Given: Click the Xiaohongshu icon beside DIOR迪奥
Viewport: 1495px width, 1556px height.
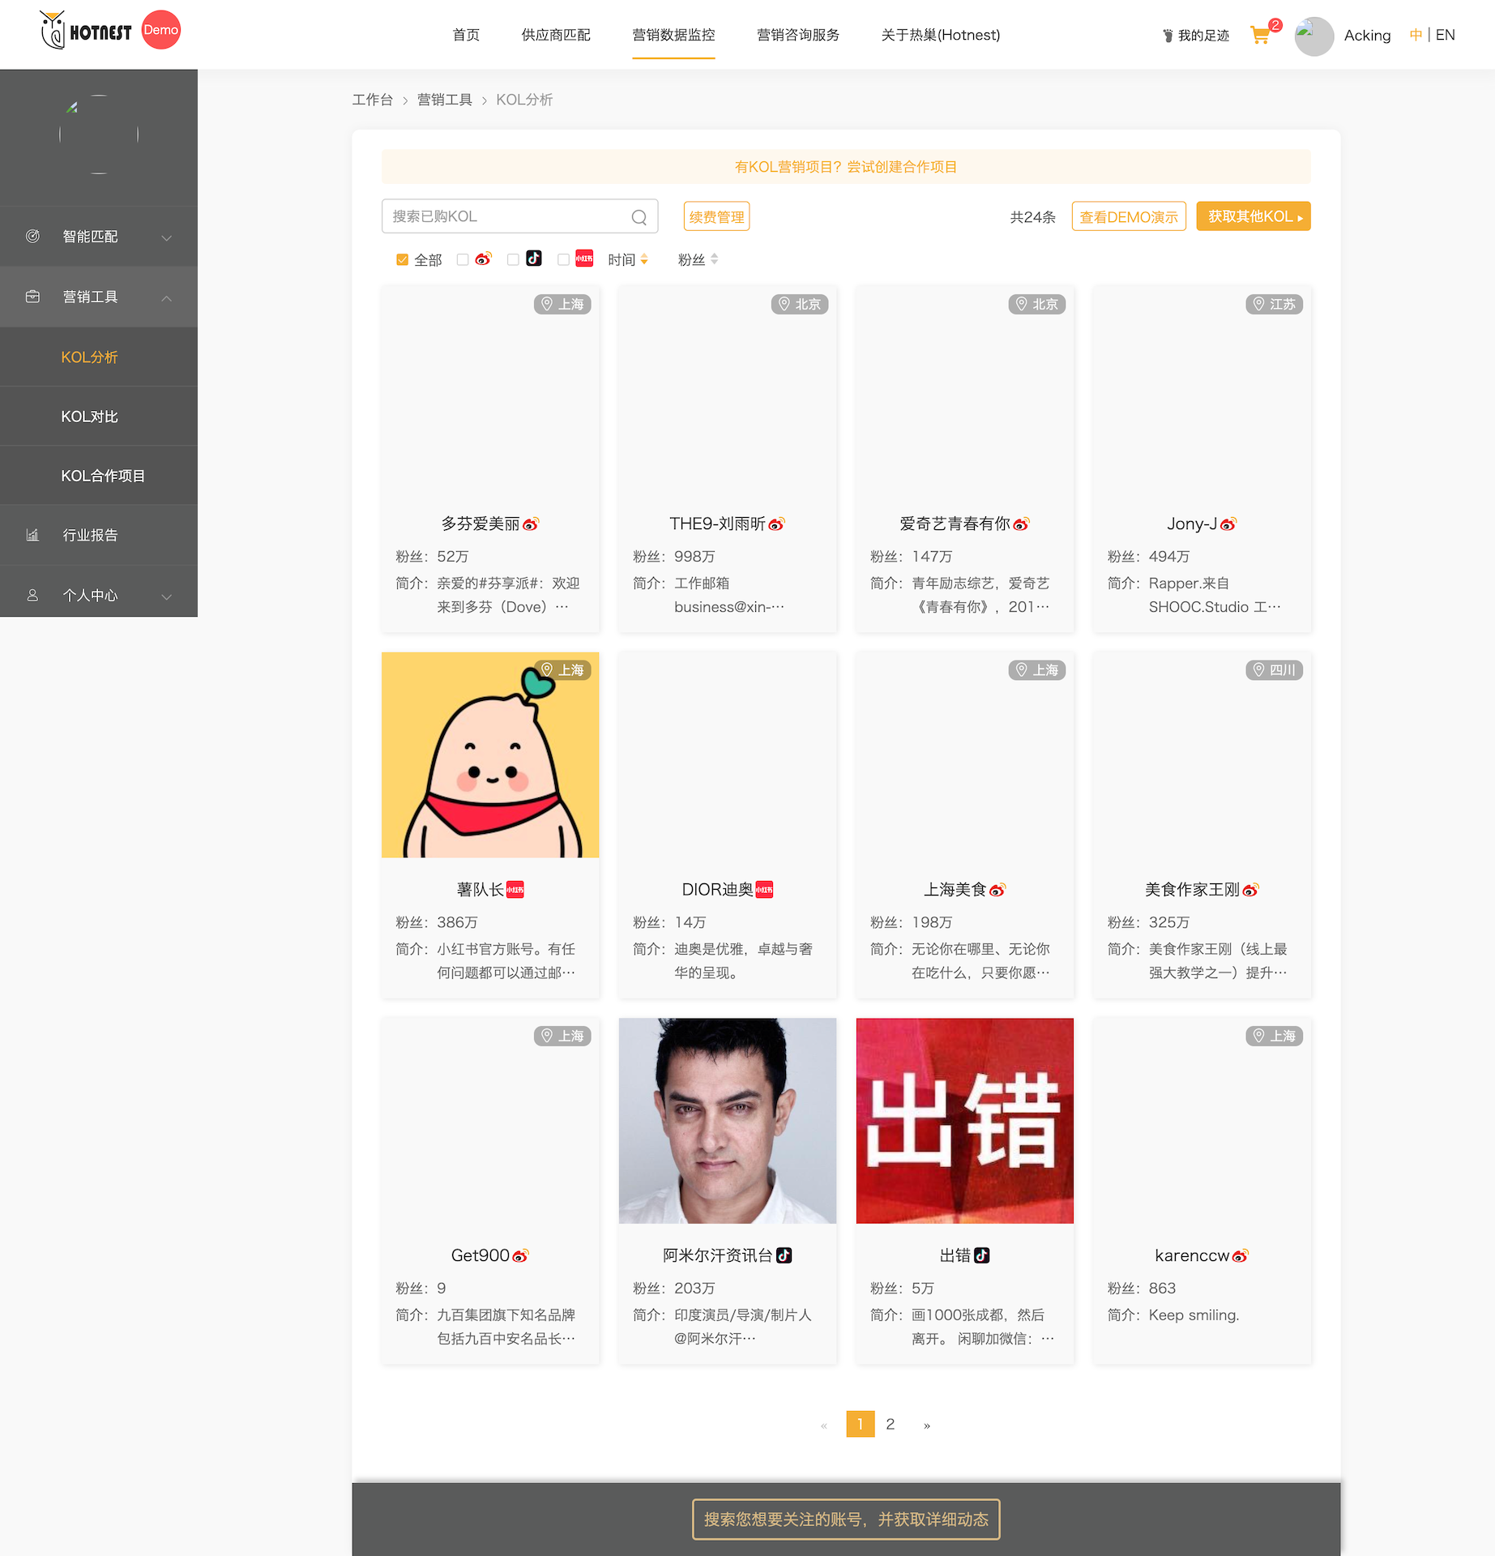Looking at the screenshot, I should [764, 890].
